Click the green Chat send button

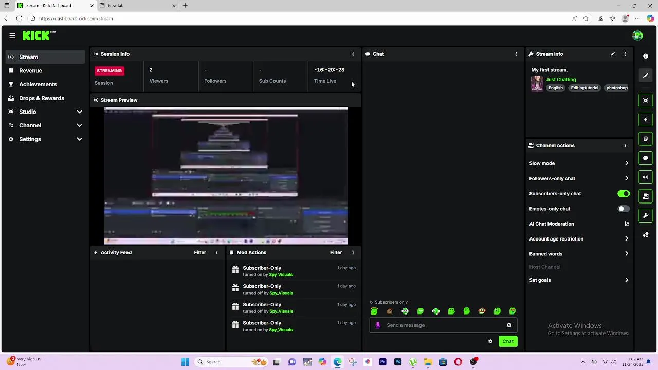508,341
